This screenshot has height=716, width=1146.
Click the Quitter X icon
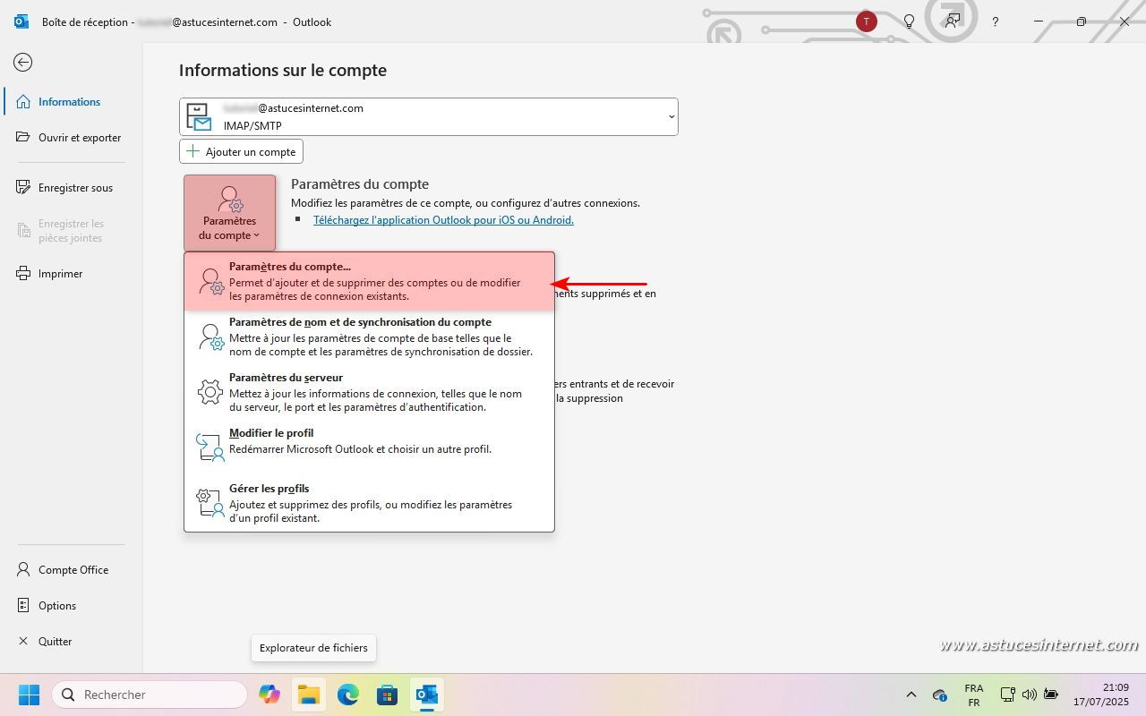click(x=23, y=641)
